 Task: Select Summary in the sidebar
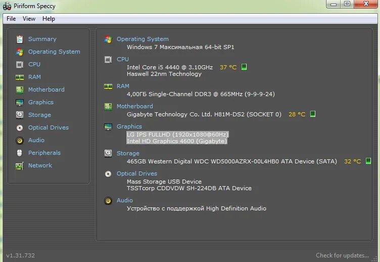pos(42,39)
